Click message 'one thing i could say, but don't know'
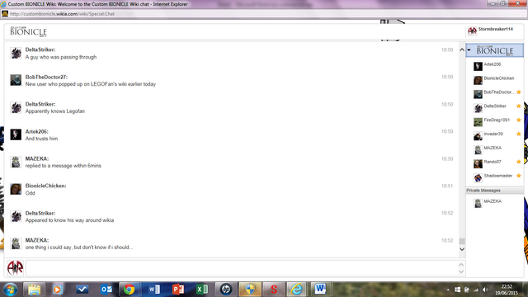This screenshot has height=297, width=528. click(79, 247)
